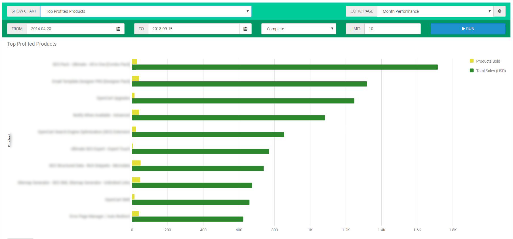Image resolution: width=513 pixels, height=239 pixels.
Task: Click the Total Sales (USD) legend label
Action: coord(491,71)
